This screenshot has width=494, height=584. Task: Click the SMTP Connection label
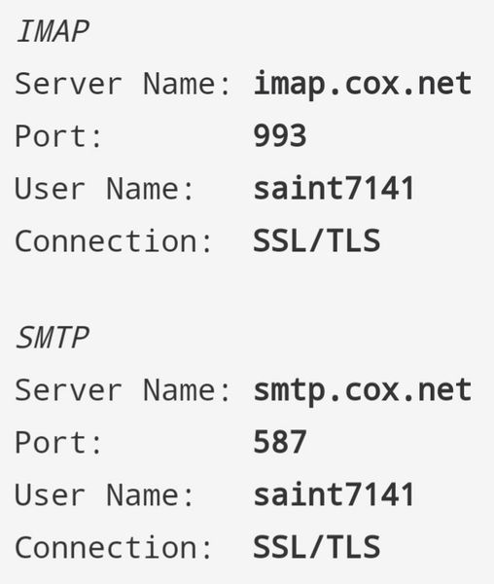pyautogui.click(x=114, y=547)
